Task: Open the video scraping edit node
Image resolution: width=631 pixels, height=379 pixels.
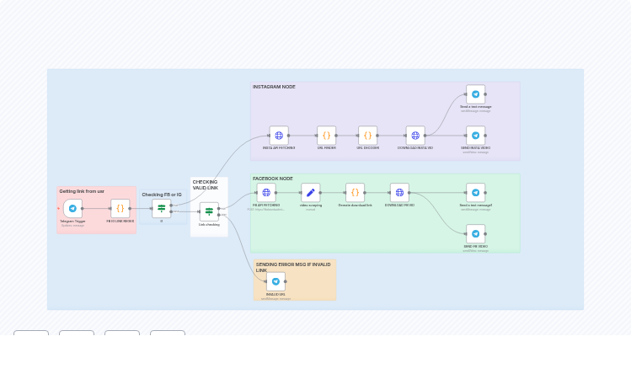Action: (x=310, y=193)
